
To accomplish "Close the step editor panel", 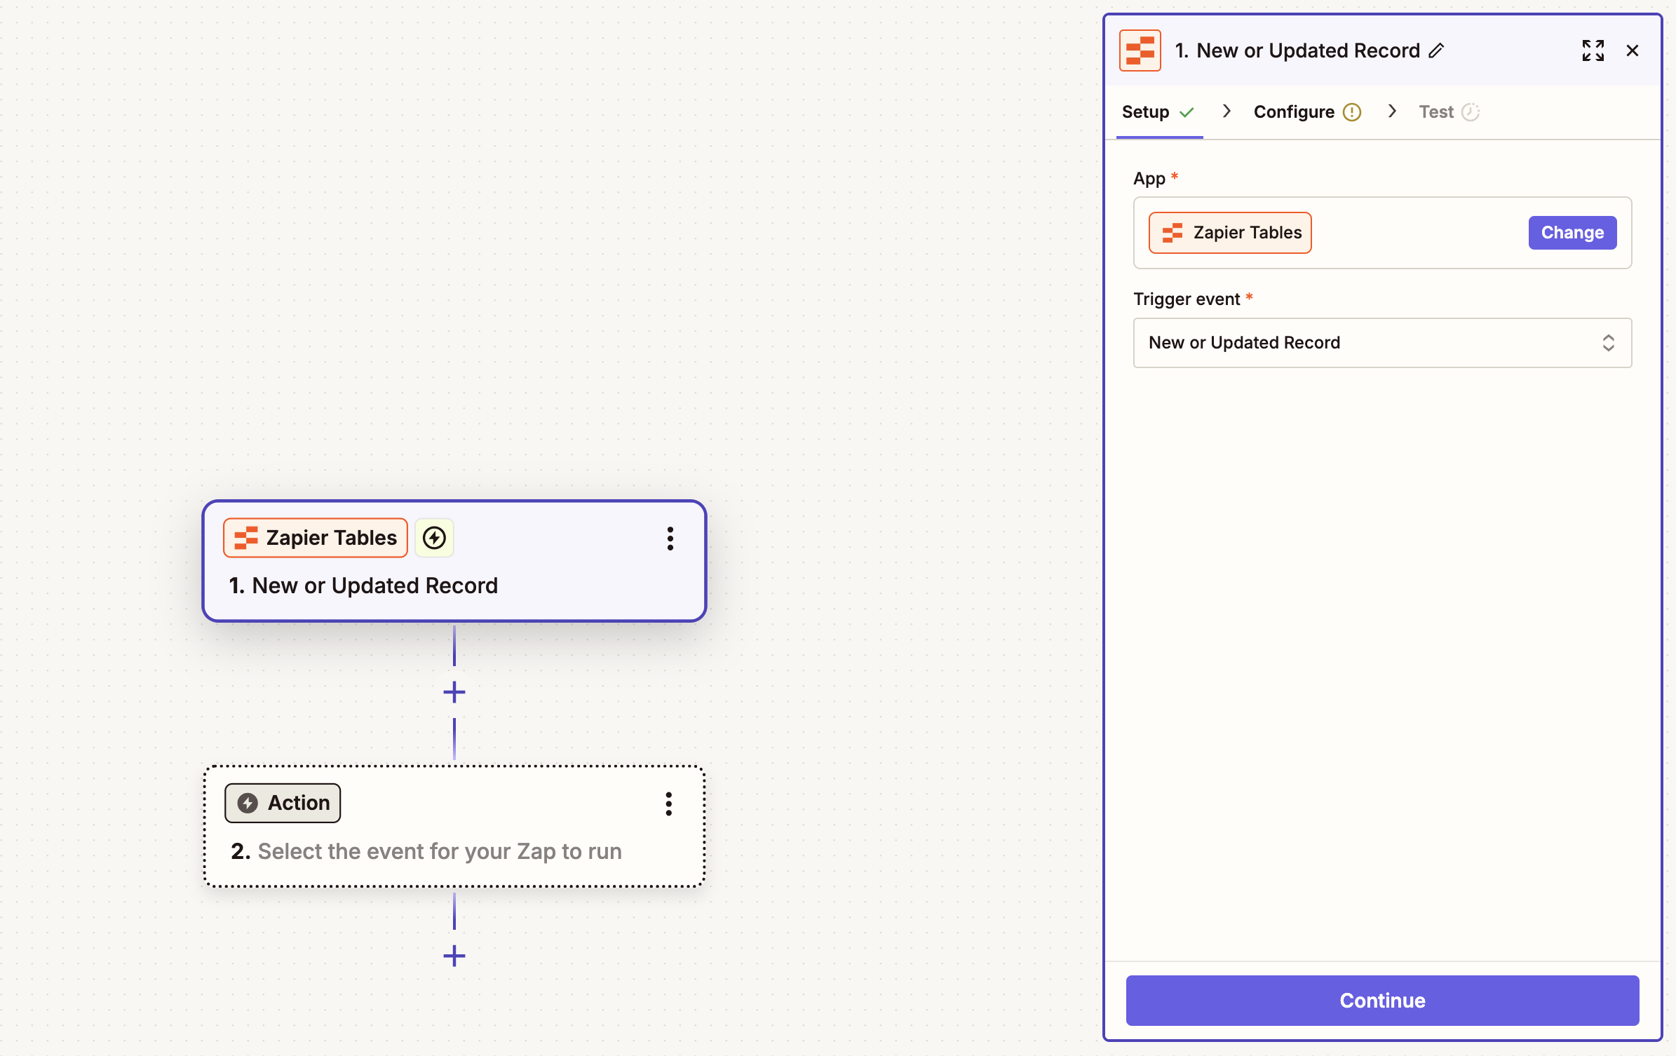I will pyautogui.click(x=1633, y=50).
